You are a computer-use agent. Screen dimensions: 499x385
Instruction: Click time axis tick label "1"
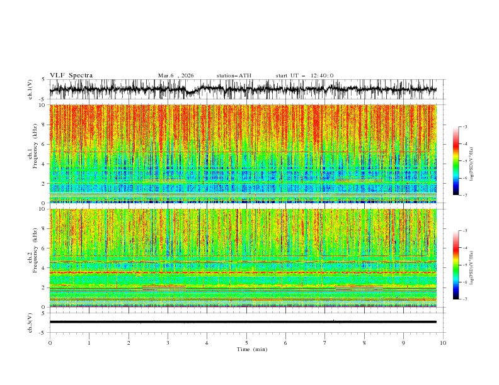pos(89,343)
